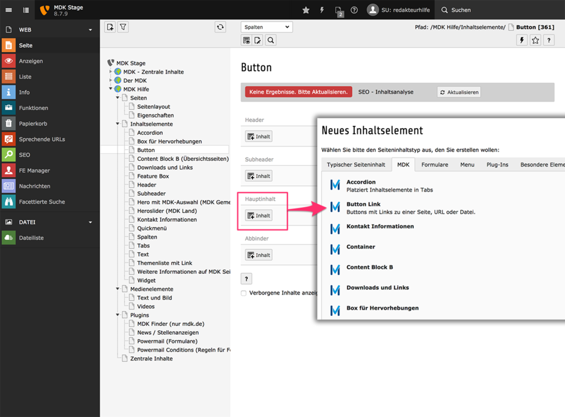Viewport: 565px width, 417px height.
Task: Bookmark this page with star button
Action: [535, 40]
